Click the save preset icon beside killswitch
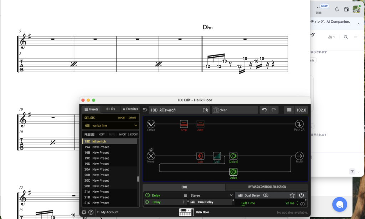The image size is (365, 219). pyautogui.click(x=205, y=110)
